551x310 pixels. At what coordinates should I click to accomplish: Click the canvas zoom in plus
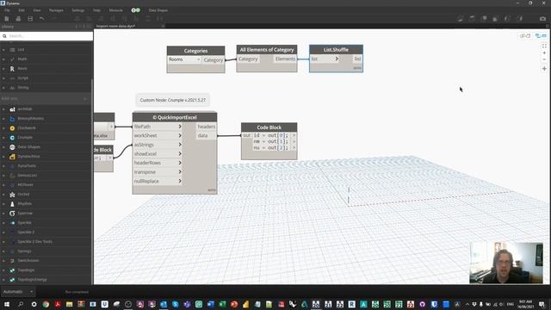tap(544, 53)
